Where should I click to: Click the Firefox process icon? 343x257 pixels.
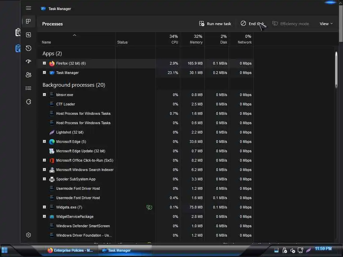tap(52, 63)
